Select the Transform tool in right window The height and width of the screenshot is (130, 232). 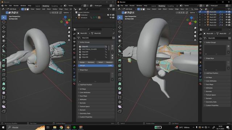(x=120, y=41)
